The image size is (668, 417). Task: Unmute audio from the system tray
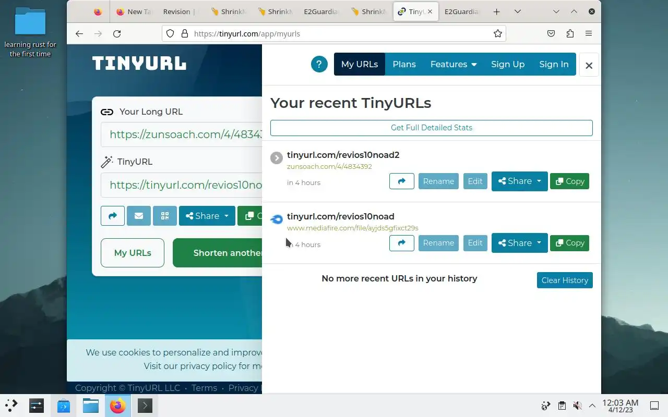[x=577, y=406]
